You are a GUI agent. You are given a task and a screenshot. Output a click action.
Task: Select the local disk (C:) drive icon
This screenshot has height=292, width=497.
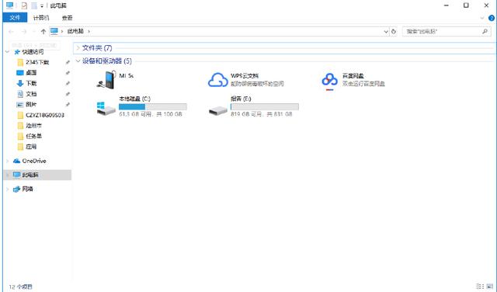coord(106,109)
